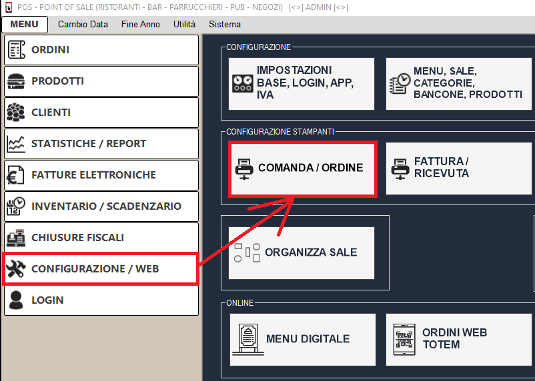Open the MENU tab
Image resolution: width=535 pixels, height=381 pixels.
[x=25, y=25]
